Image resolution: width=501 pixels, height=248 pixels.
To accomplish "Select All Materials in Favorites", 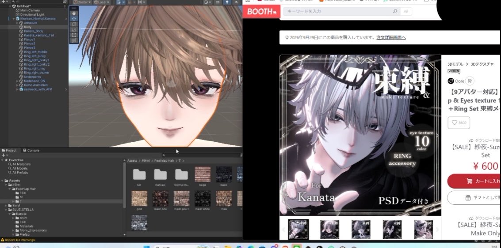I will pyautogui.click(x=21, y=164).
